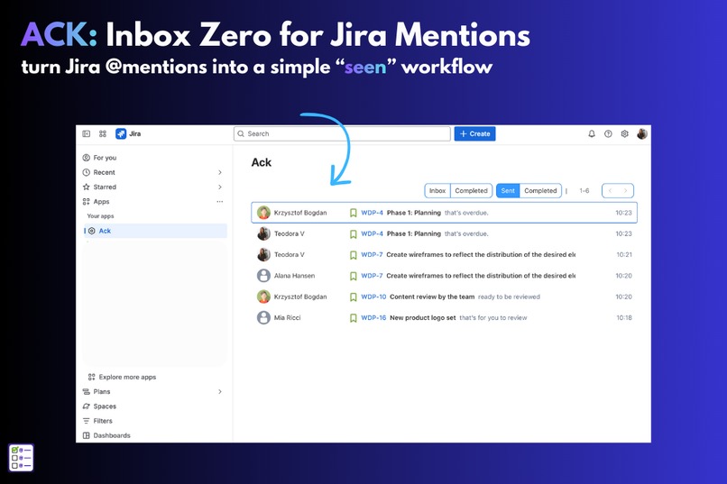
Task: Click "that's for you to review" text
Action: click(x=493, y=318)
